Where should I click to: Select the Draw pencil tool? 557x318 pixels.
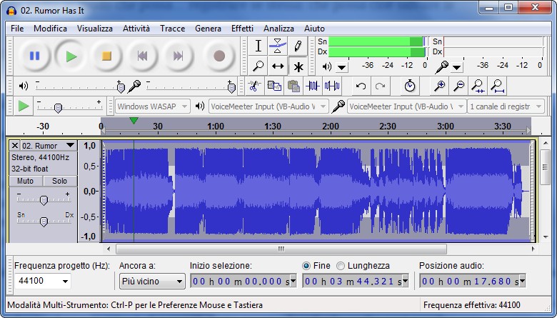pos(298,46)
